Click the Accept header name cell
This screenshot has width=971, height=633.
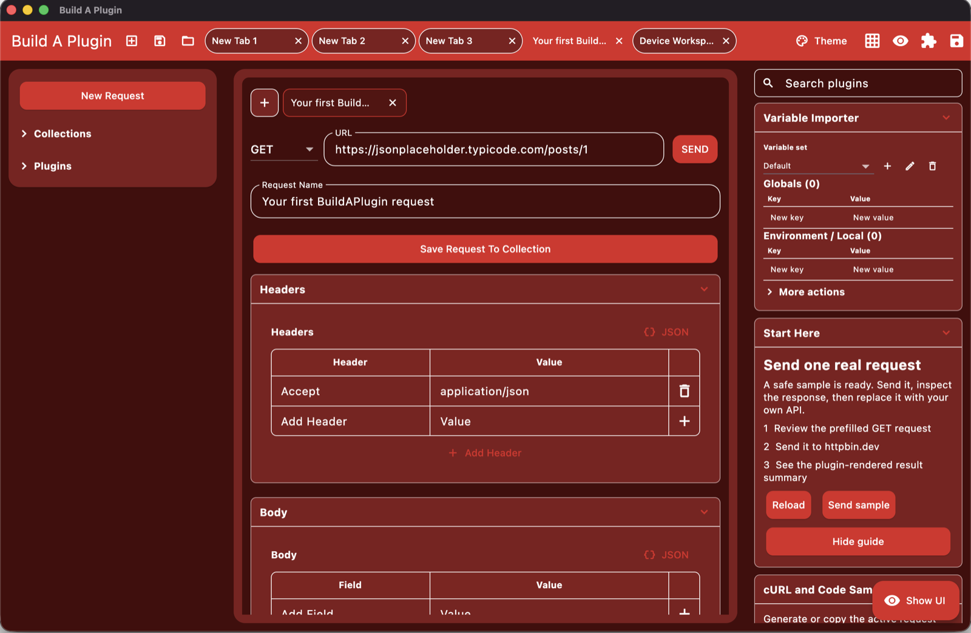(351, 391)
